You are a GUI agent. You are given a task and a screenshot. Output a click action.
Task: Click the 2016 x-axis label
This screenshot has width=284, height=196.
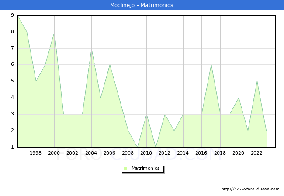point(201,153)
